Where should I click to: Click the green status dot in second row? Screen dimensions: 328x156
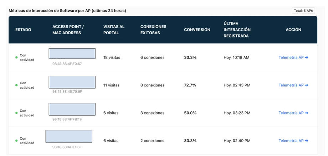[x=16, y=85]
